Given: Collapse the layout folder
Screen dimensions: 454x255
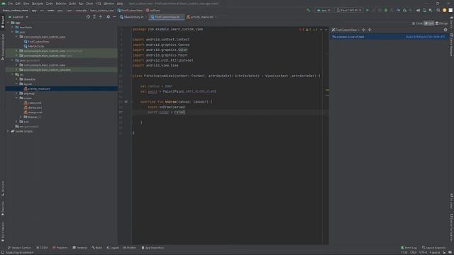Looking at the screenshot, I should click(17, 84).
